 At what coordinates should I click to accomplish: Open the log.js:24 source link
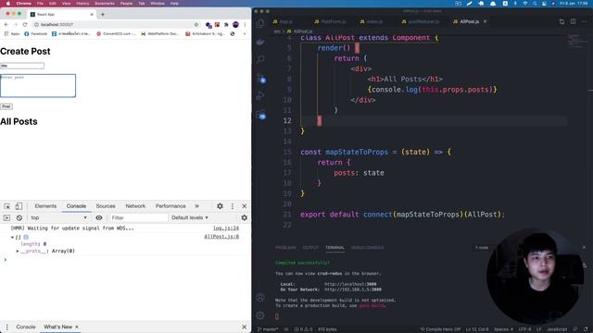[x=226, y=228]
